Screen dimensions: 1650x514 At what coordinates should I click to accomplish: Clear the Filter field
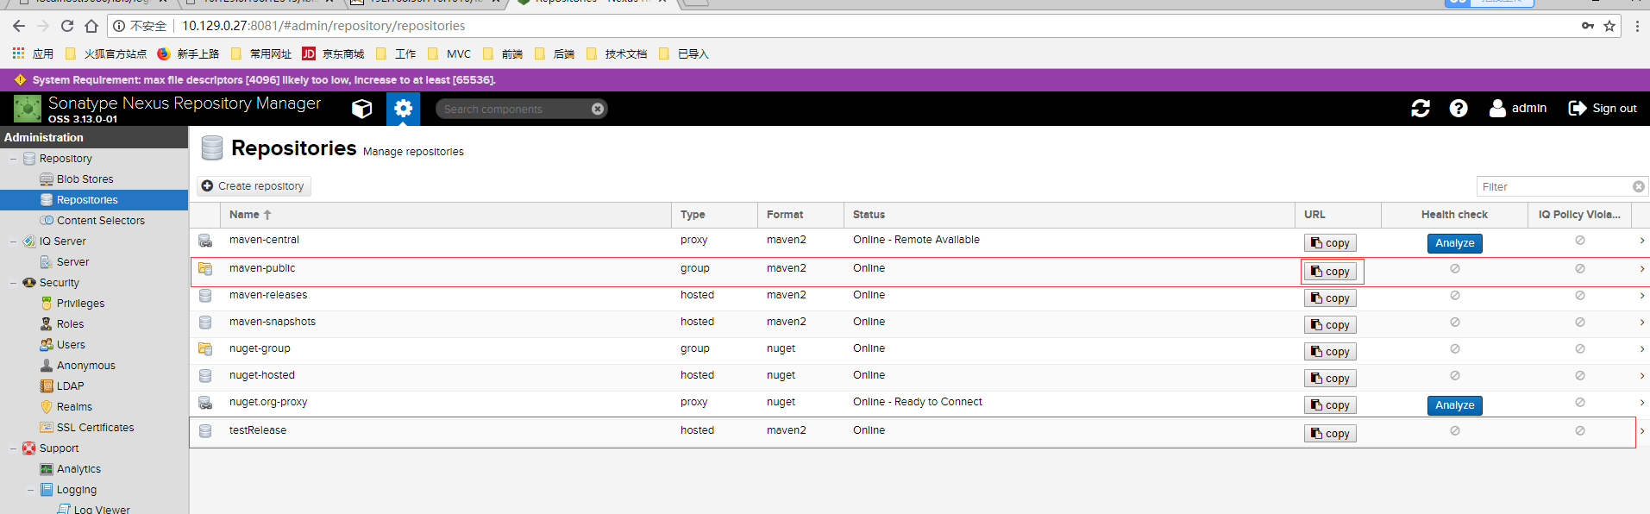pos(1639,186)
